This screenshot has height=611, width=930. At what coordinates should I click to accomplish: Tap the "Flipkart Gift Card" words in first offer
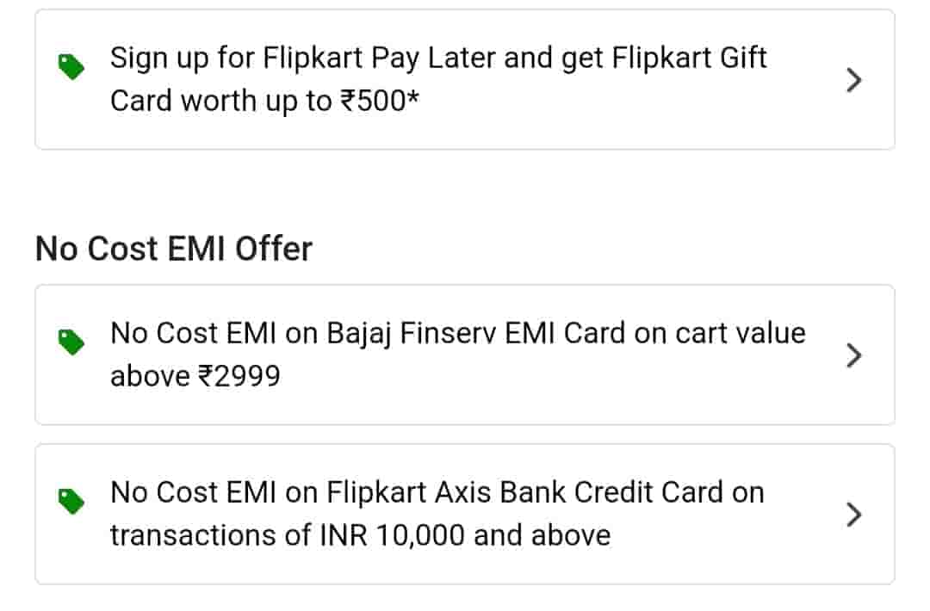pos(689,59)
